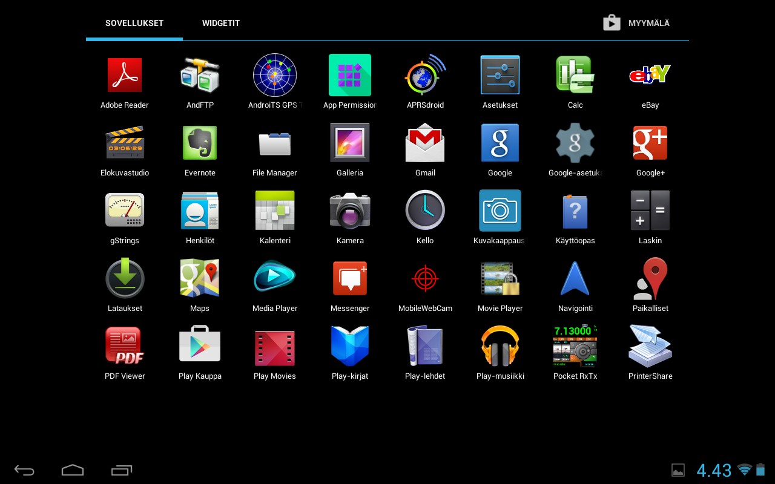Open the Kello clock app
Image resolution: width=775 pixels, height=484 pixels.
click(425, 211)
